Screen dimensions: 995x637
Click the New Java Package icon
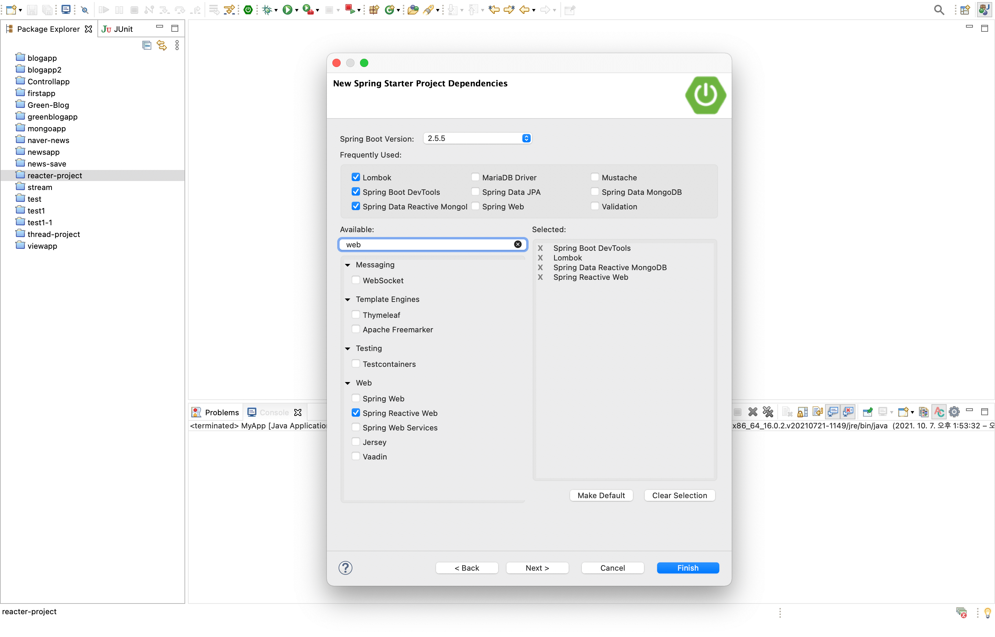(x=374, y=10)
